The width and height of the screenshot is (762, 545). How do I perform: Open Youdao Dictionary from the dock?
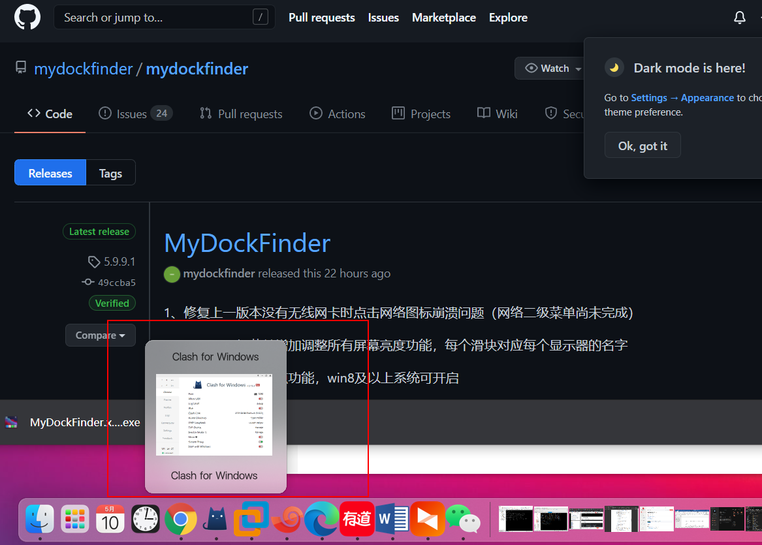(x=357, y=519)
